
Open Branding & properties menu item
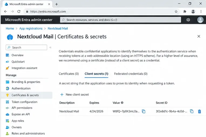[x=26, y=82]
